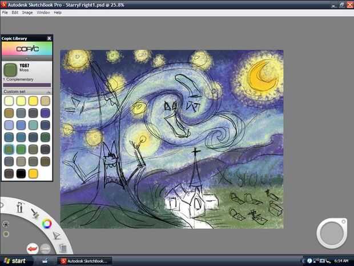Open the Windows start button
Viewport: 354px width, 266px height.
pyautogui.click(x=15, y=261)
